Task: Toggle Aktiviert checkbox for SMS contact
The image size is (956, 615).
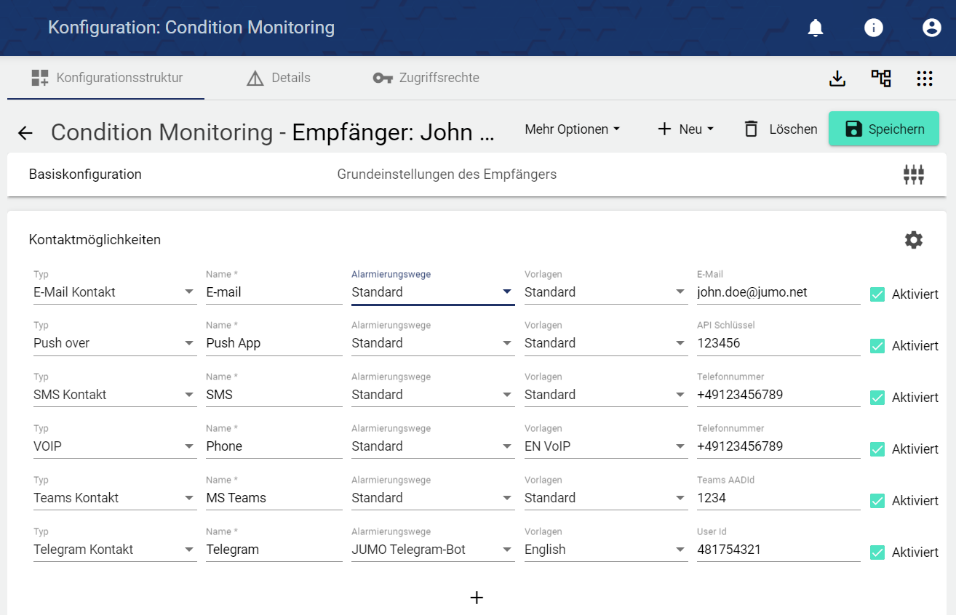Action: [877, 398]
